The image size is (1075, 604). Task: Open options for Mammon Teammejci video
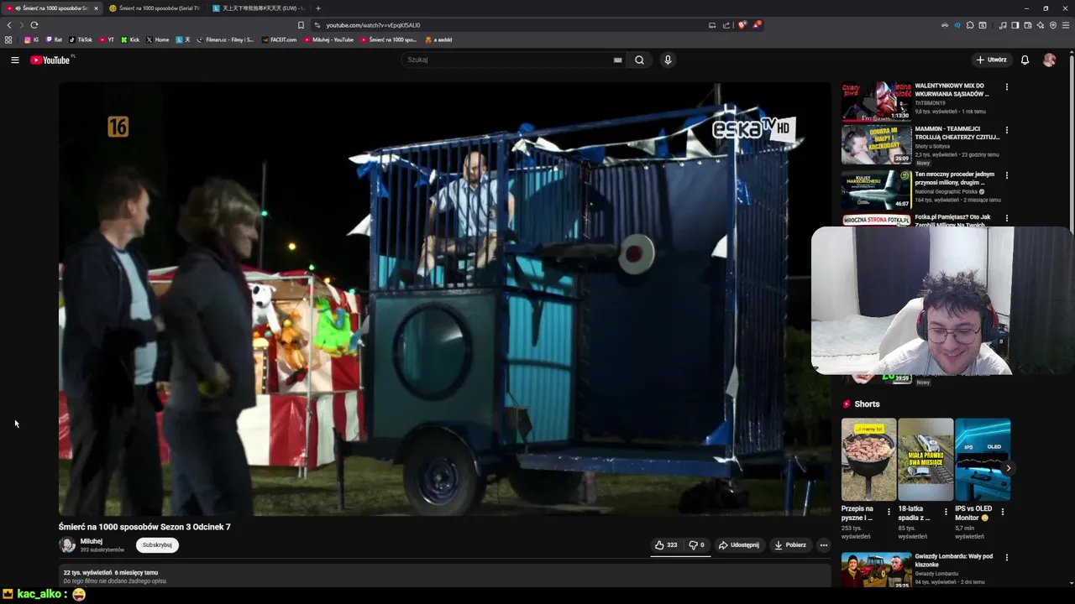click(x=1006, y=130)
